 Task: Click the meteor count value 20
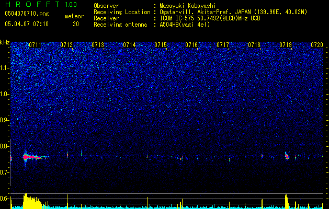(76, 24)
